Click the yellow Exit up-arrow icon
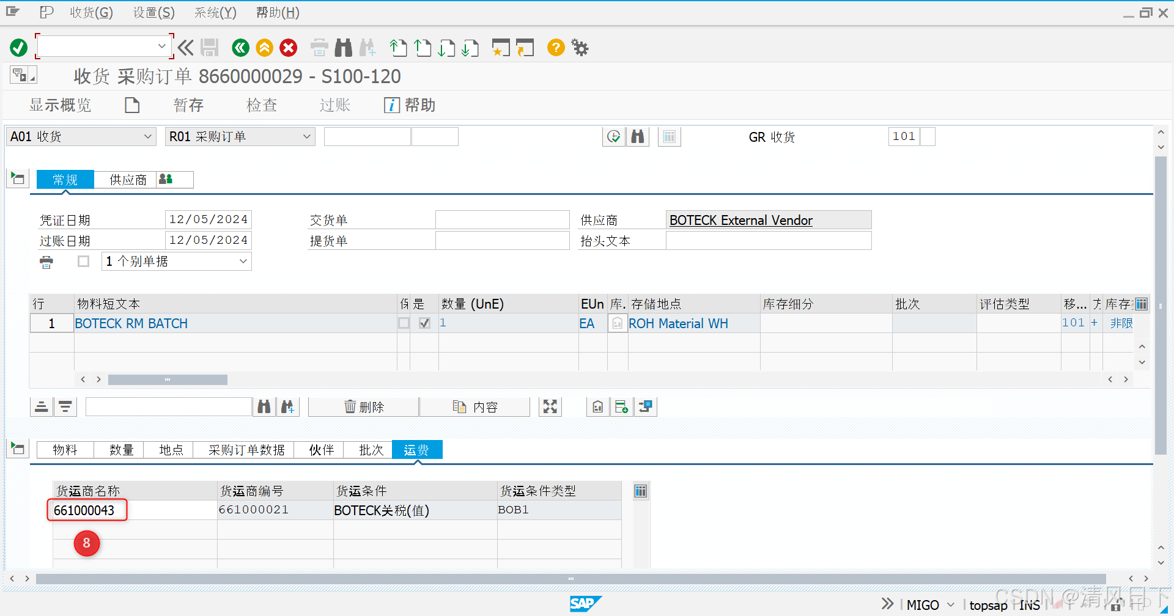The image size is (1174, 616). (265, 48)
